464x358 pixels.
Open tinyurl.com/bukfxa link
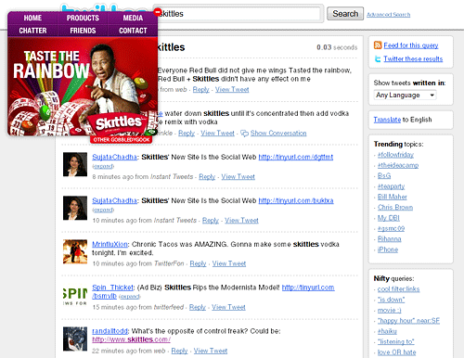[x=296, y=200]
